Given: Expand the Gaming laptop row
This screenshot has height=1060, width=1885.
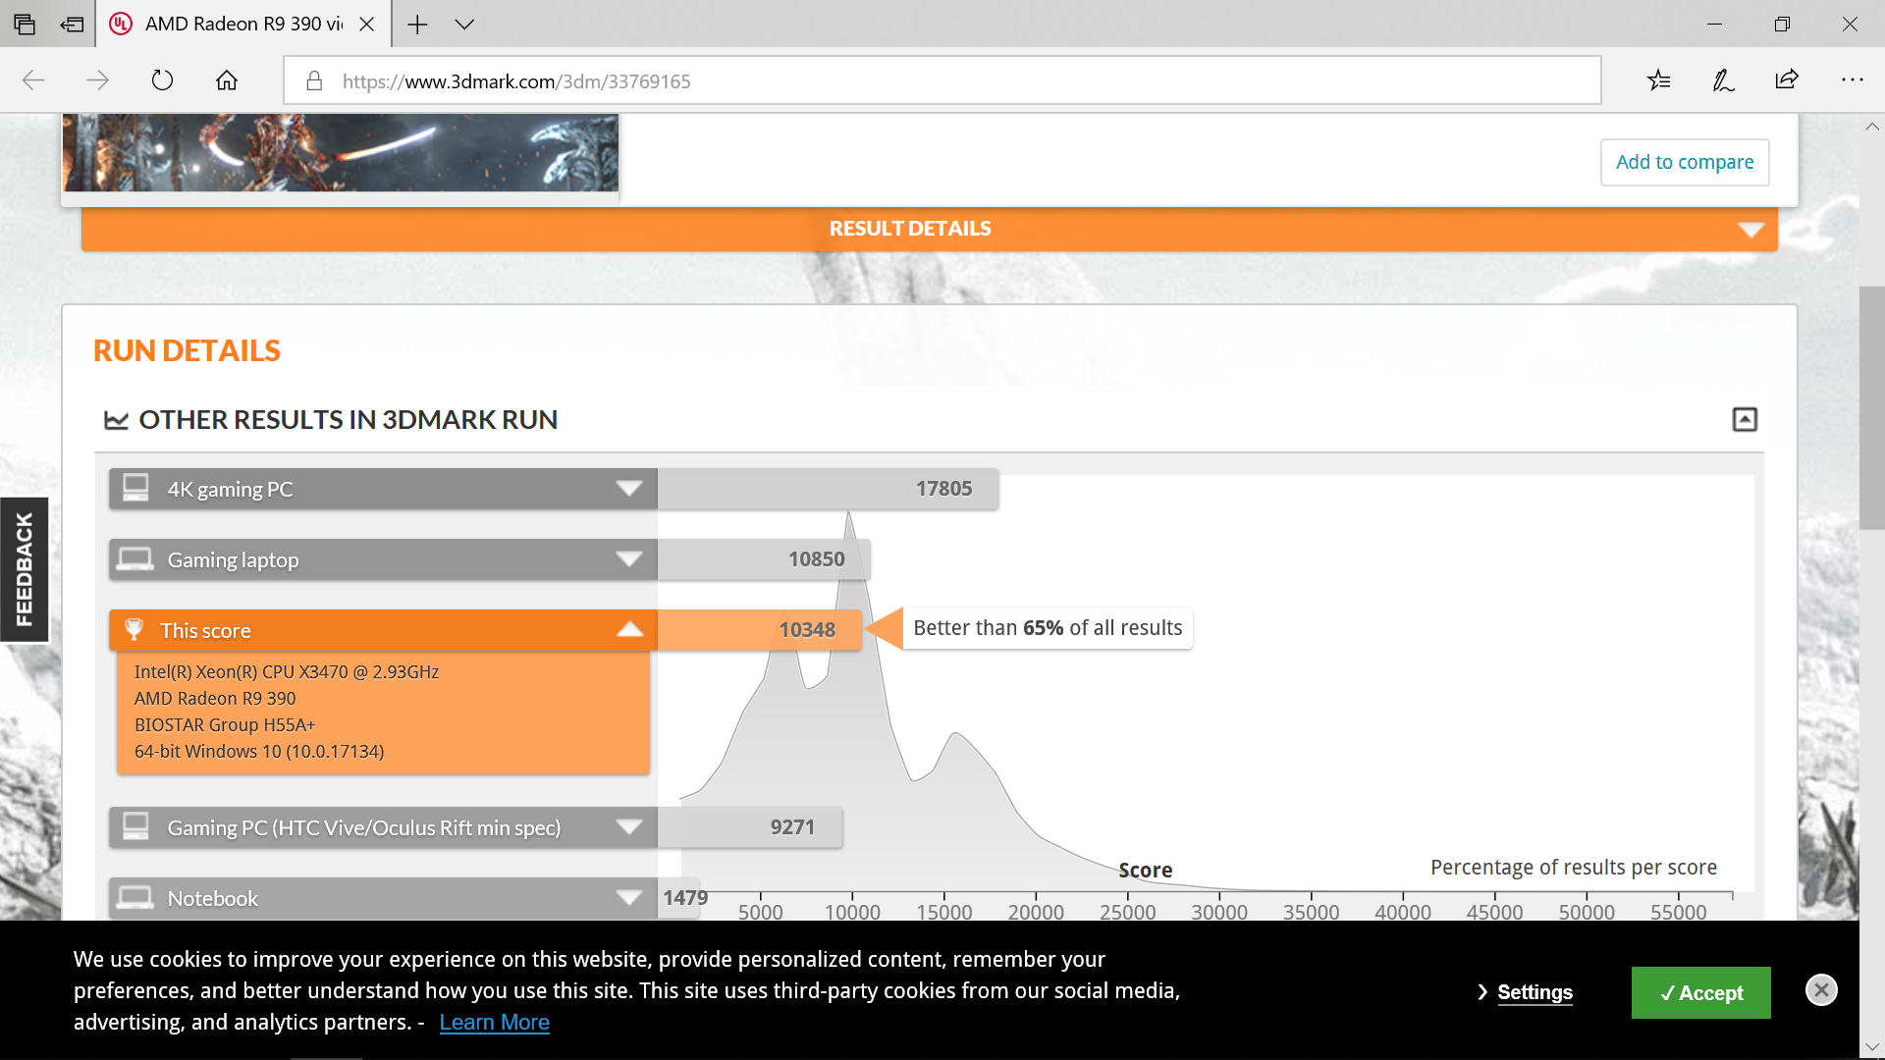Looking at the screenshot, I should 628,559.
